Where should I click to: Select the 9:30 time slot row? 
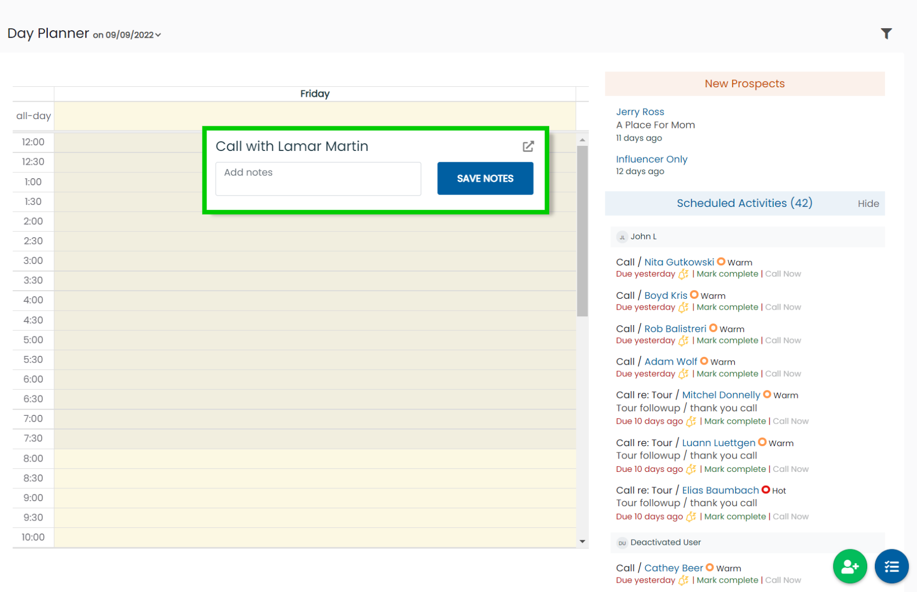click(x=315, y=518)
